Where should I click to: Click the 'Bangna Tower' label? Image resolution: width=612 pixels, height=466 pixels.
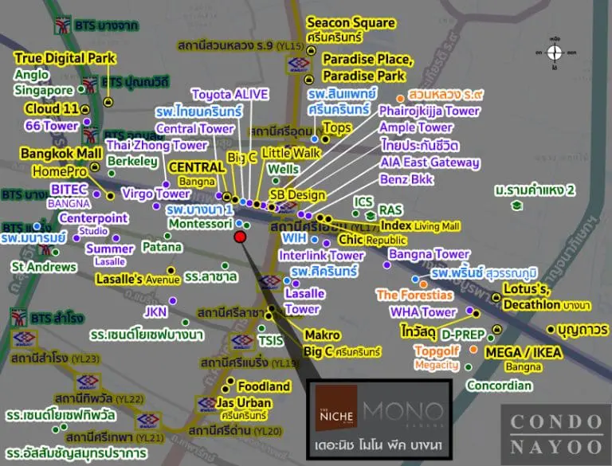click(x=430, y=254)
